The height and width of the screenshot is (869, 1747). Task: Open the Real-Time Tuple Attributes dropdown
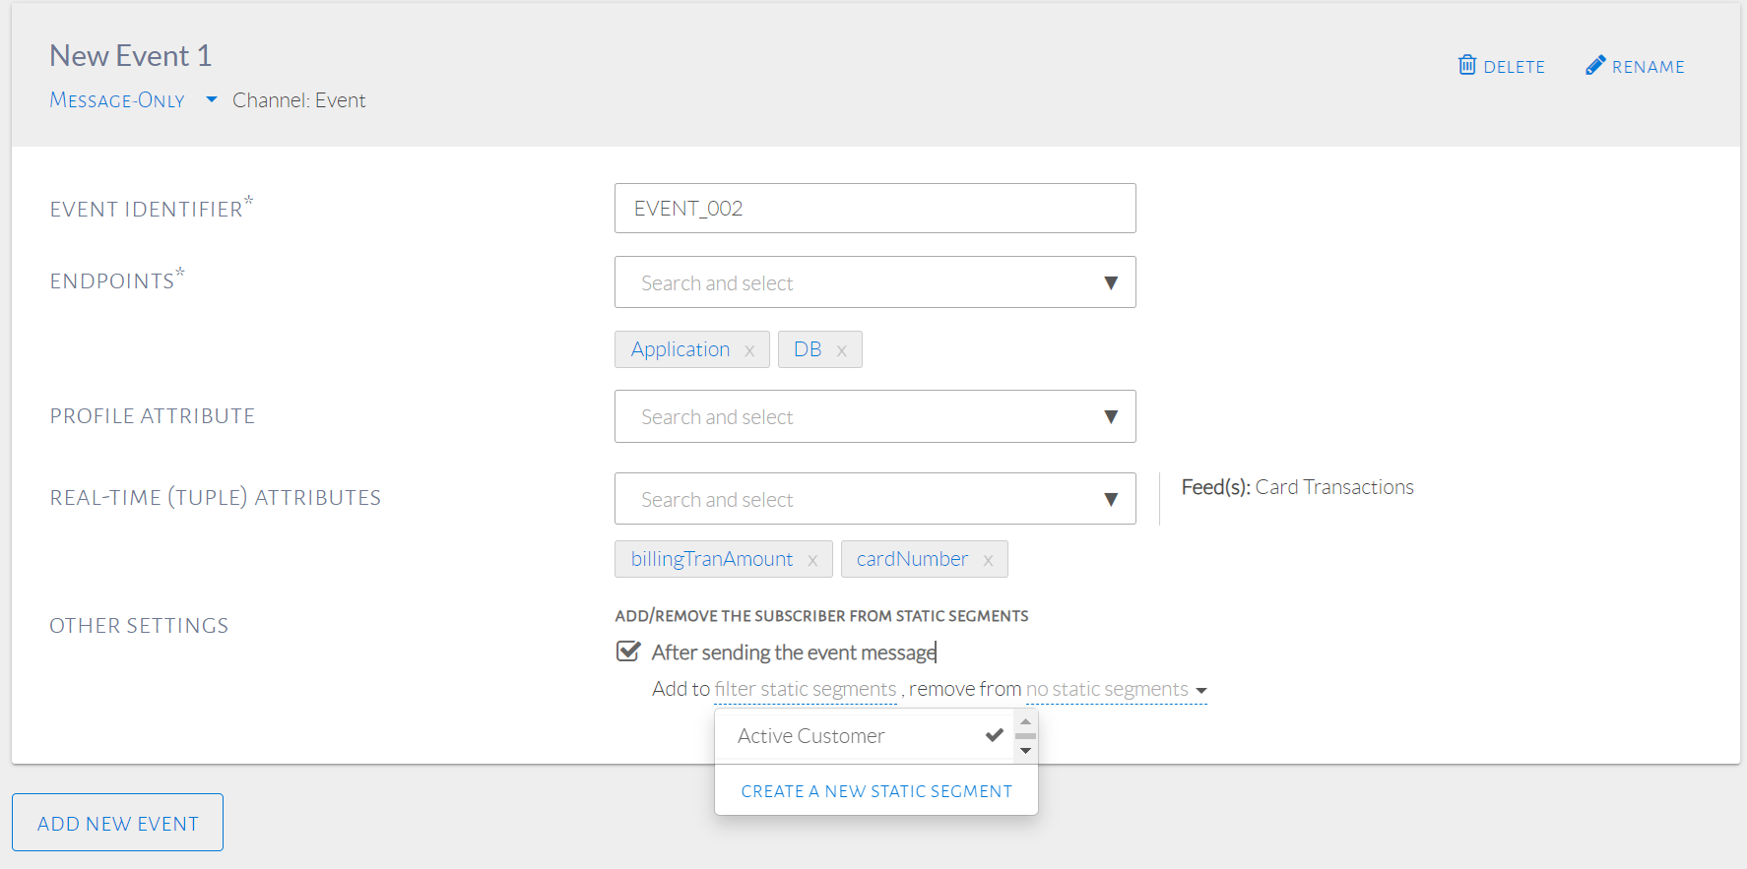[1111, 499]
